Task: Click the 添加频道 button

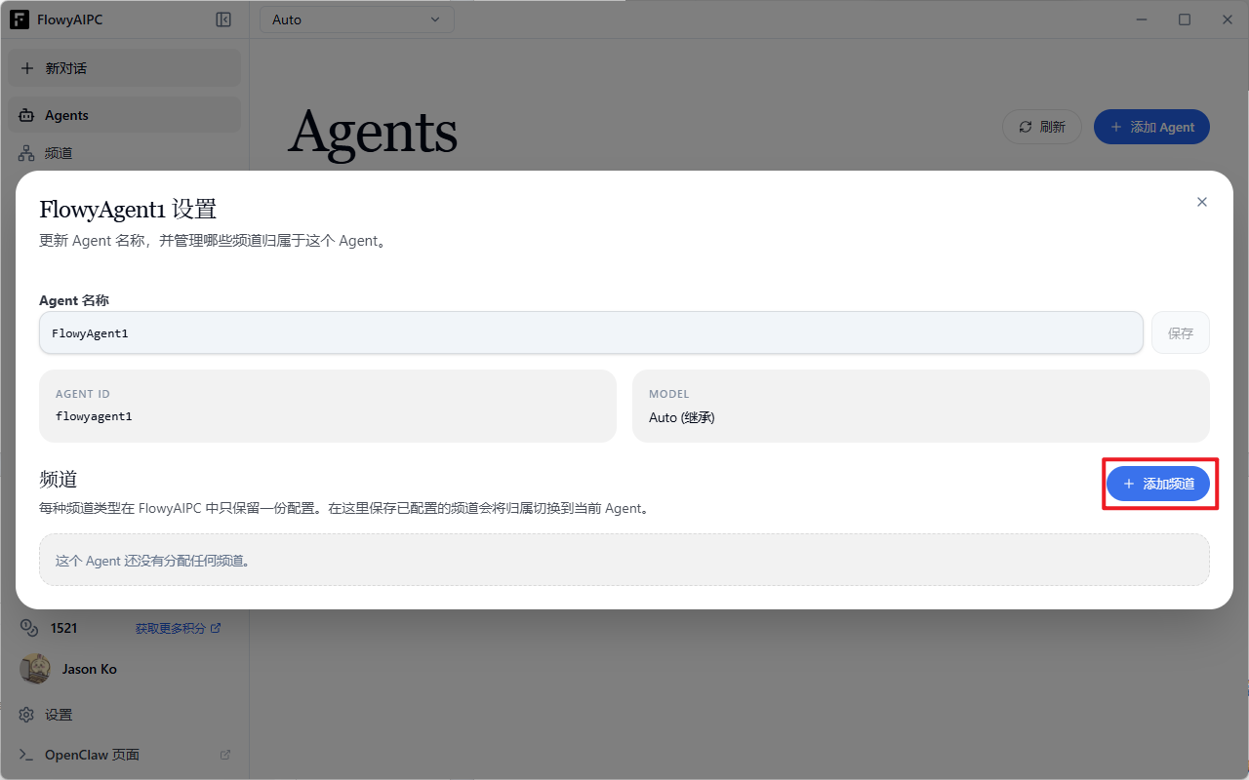Action: 1157,484
